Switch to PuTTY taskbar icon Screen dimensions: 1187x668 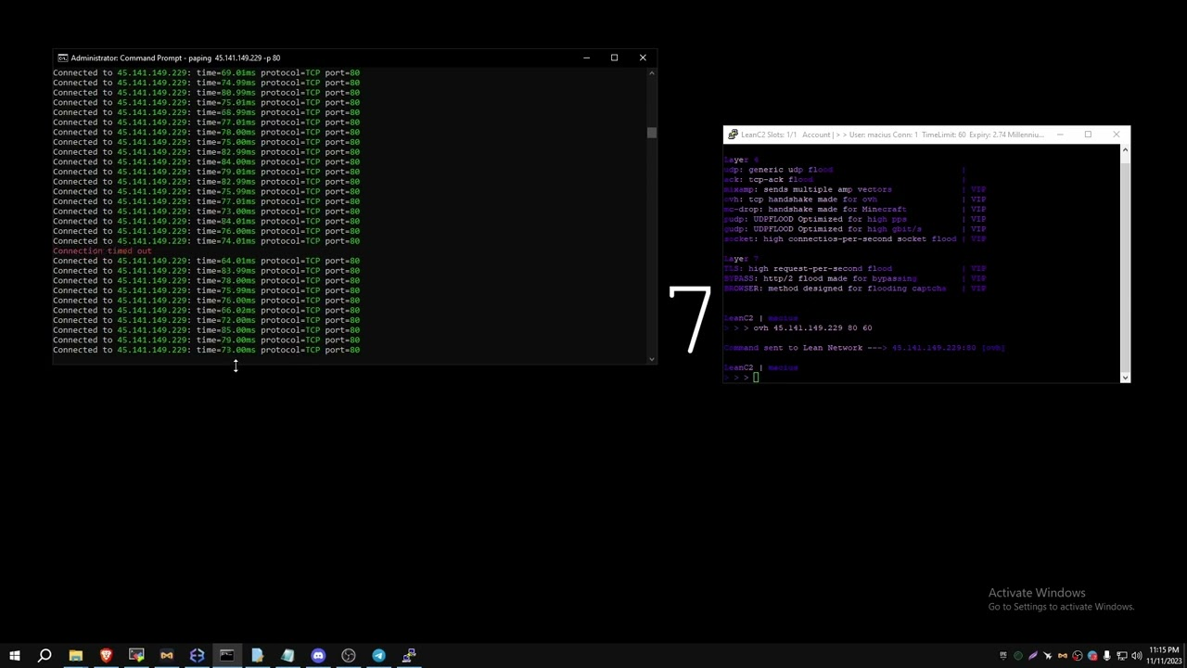pos(409,656)
